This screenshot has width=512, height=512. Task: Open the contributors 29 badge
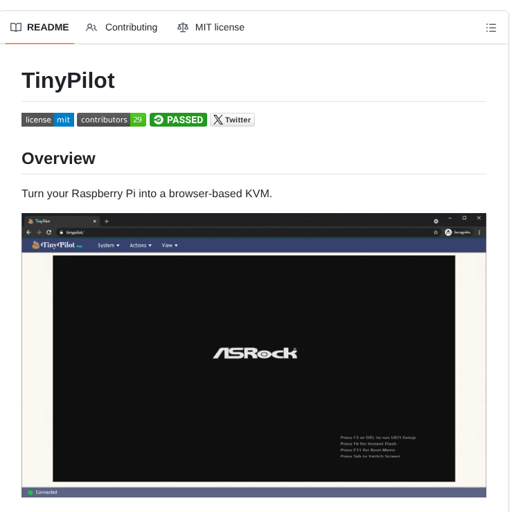click(112, 120)
